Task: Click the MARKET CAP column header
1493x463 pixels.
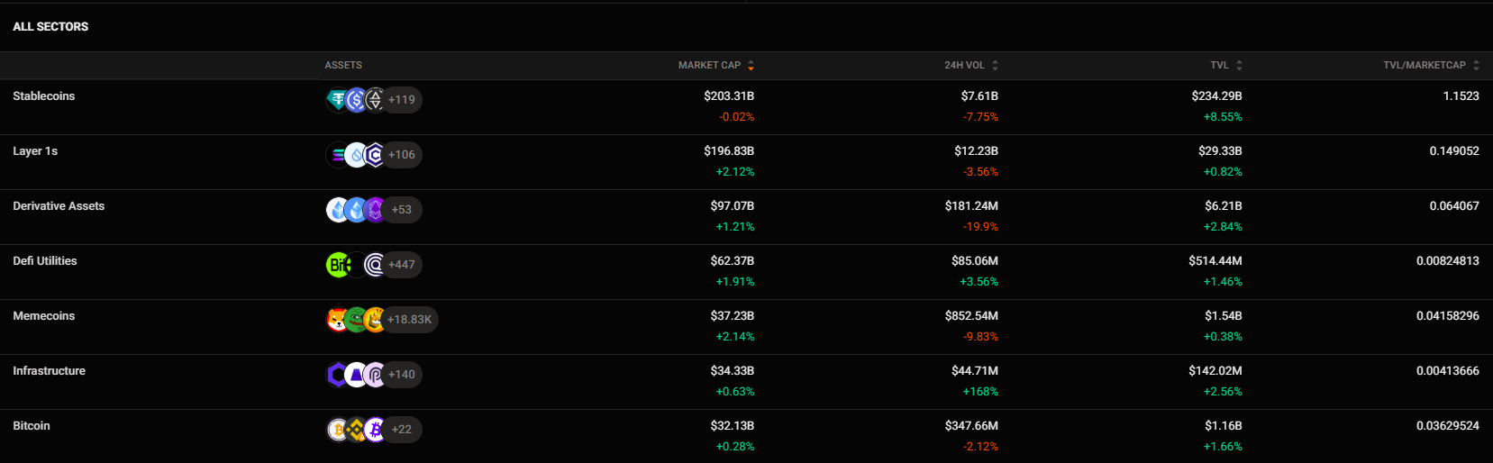Action: (x=709, y=66)
